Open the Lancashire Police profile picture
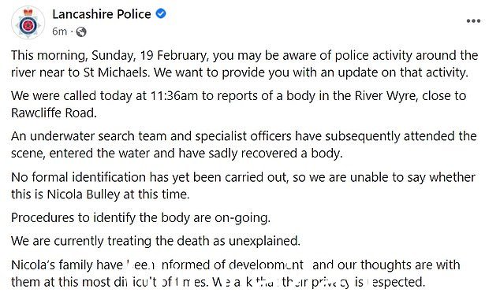Image resolution: width=500 pixels, height=300 pixels. pos(28,23)
